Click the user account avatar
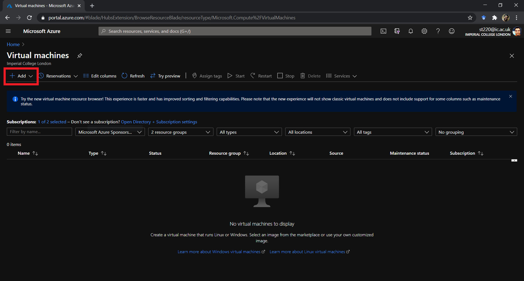524x281 pixels. coord(517,31)
